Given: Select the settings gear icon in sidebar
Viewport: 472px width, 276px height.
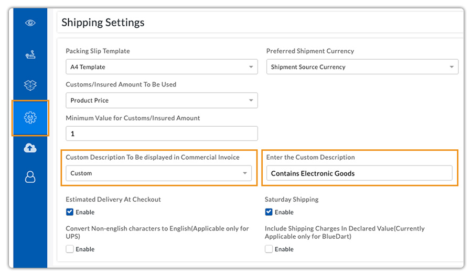Looking at the screenshot, I should pos(30,117).
